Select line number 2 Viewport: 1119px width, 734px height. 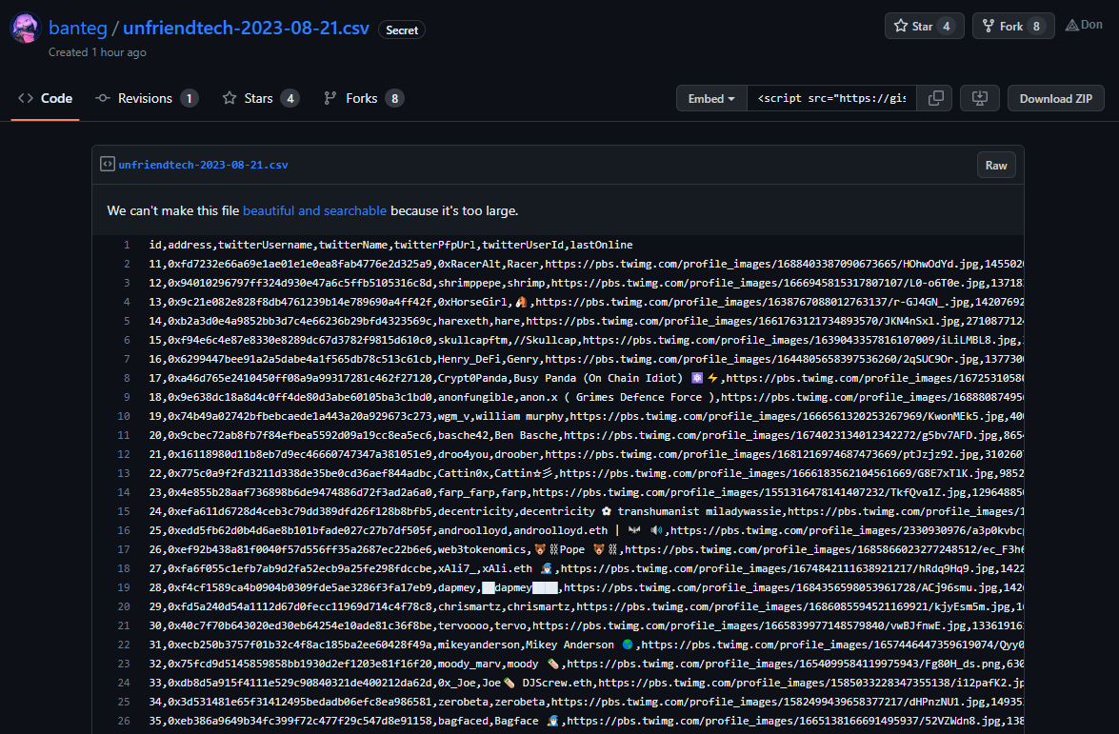point(127,264)
